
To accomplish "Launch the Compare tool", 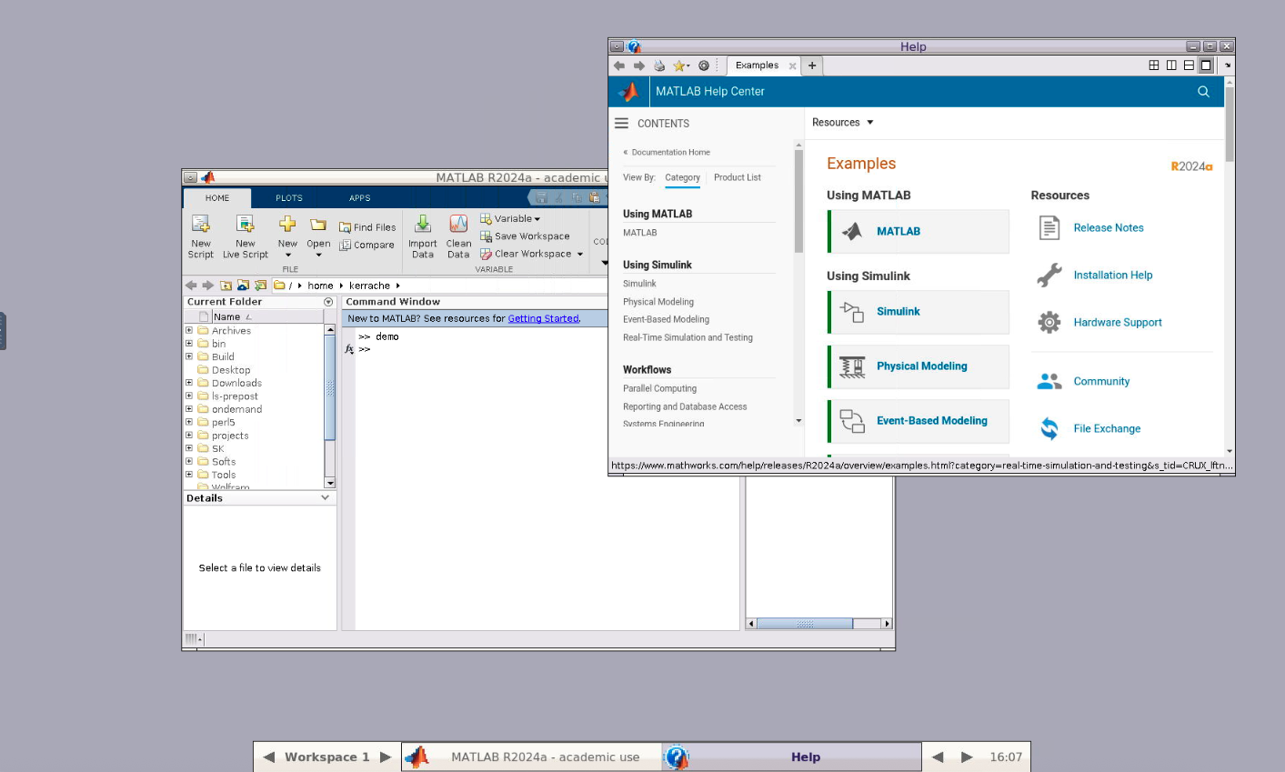I will coord(367,245).
